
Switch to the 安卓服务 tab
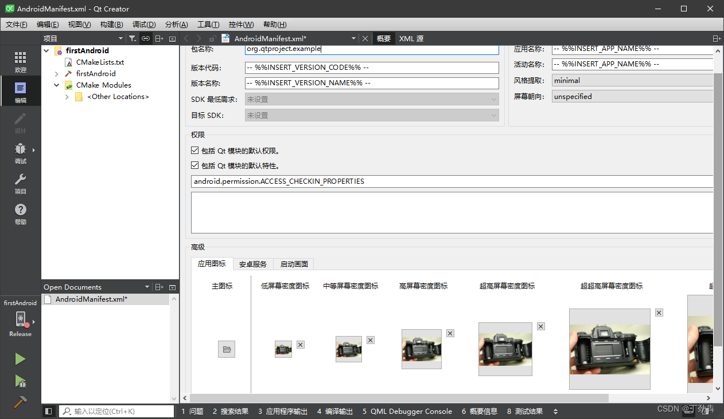click(x=253, y=264)
